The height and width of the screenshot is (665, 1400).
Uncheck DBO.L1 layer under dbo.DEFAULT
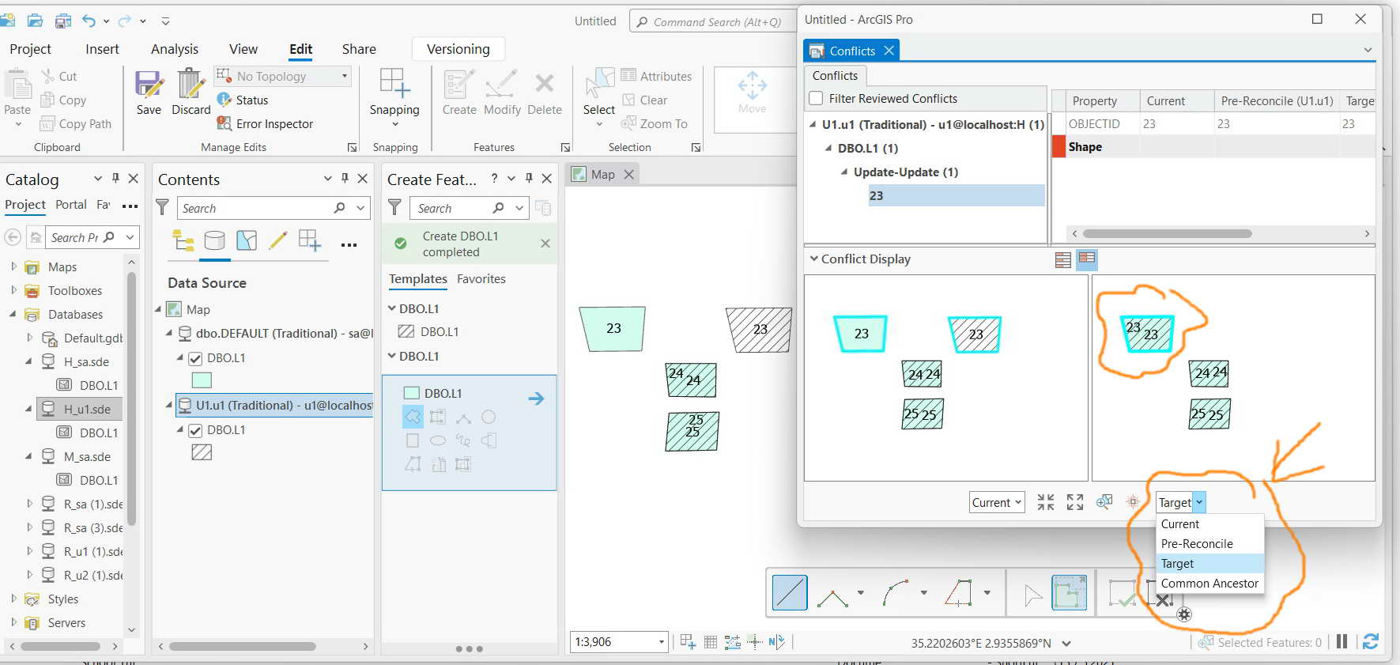click(195, 358)
